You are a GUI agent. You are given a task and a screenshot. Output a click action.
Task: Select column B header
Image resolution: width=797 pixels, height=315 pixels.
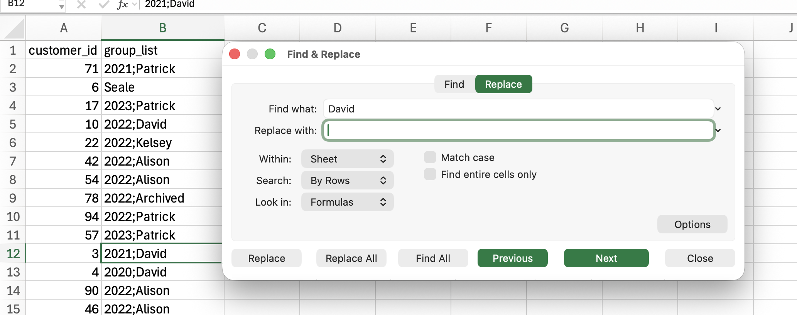click(x=162, y=28)
